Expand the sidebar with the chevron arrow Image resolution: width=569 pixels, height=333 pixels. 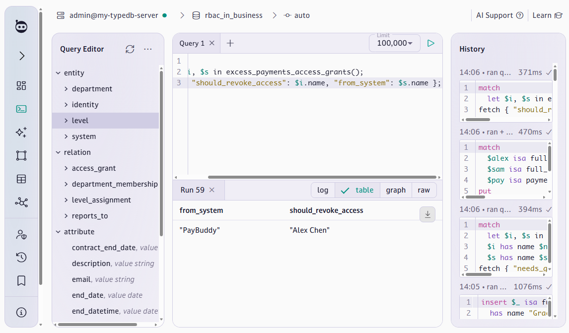point(22,56)
